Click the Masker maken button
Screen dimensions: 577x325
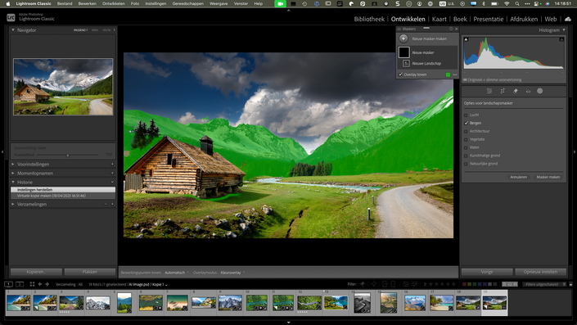pos(548,177)
